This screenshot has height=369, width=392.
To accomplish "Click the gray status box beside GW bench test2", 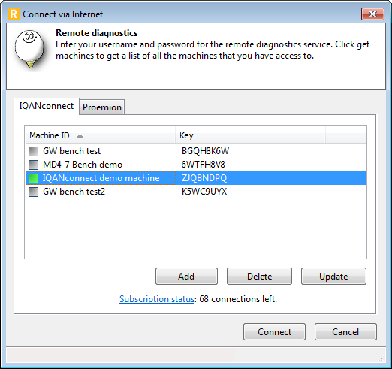I will 33,192.
